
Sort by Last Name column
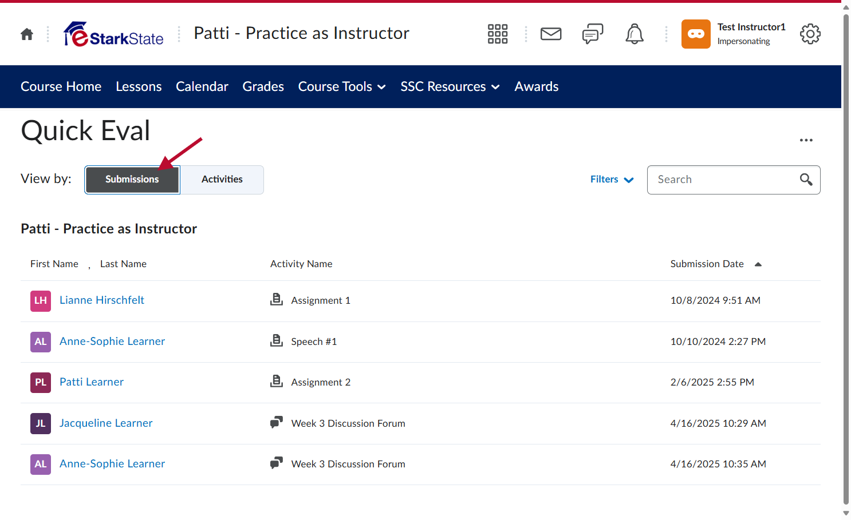123,264
